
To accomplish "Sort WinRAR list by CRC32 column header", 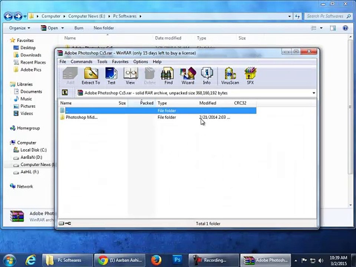I will pyautogui.click(x=240, y=103).
